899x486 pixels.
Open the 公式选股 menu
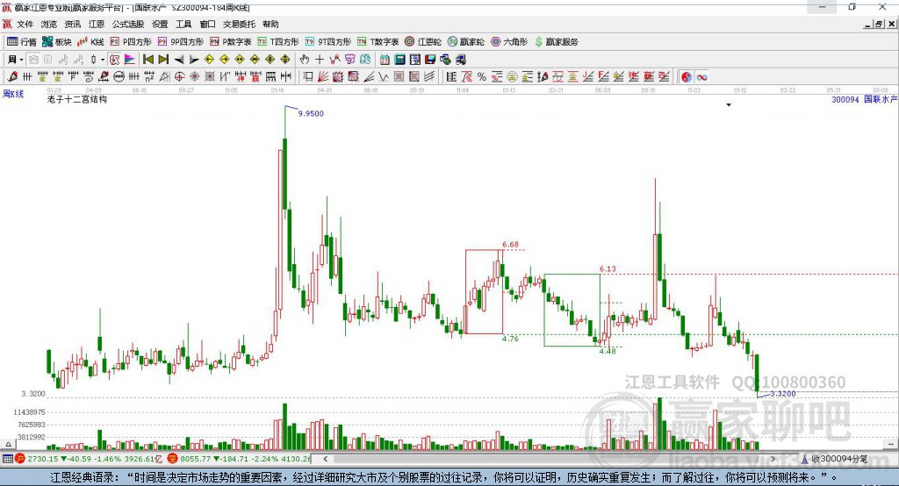[128, 24]
